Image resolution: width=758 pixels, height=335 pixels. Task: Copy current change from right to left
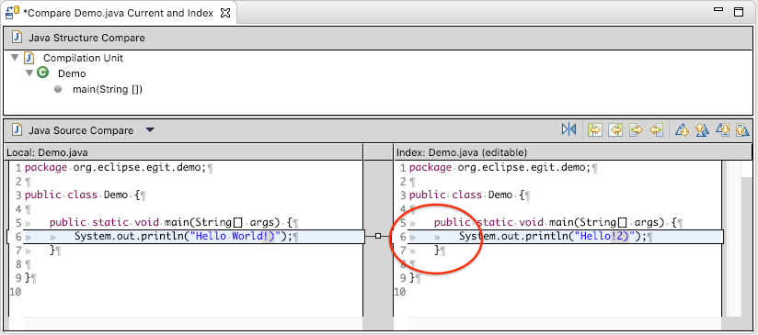tap(656, 129)
